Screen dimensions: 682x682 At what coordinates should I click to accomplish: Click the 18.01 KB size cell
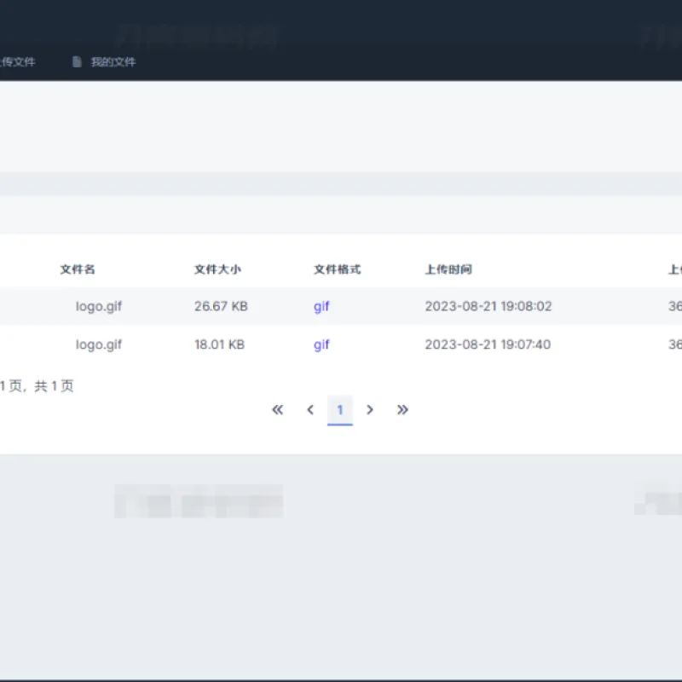tap(220, 344)
